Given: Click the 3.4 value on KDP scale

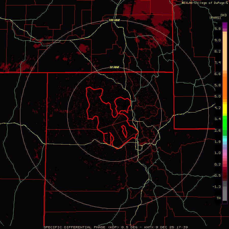Looking at the screenshot, I should coord(218,119).
